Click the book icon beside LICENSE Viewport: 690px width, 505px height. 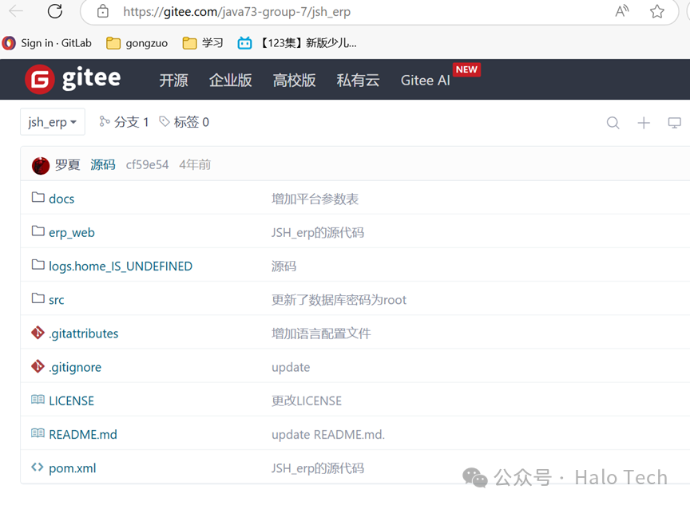38,399
